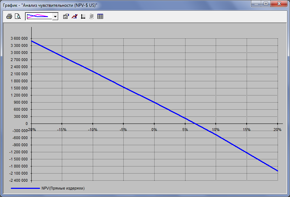Toggle axes and grid settings icon
Image resolution: width=290 pixels, height=197 pixels.
(x=83, y=16)
